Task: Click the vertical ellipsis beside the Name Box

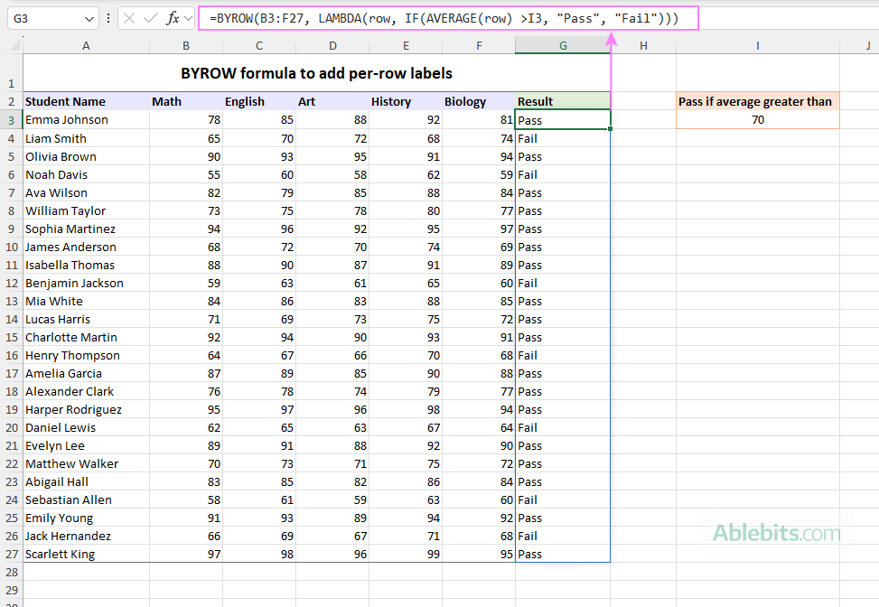Action: 109,18
